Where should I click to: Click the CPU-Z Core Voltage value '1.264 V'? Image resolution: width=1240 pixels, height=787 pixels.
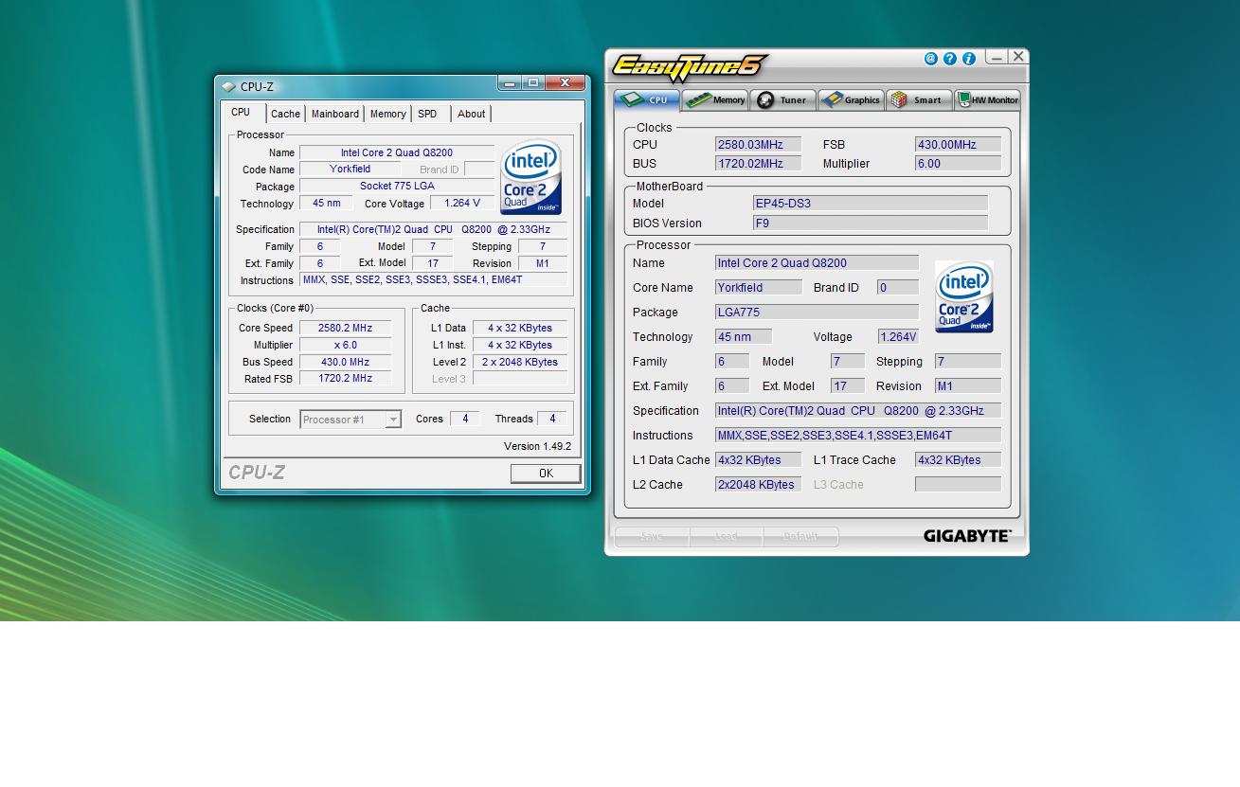point(462,204)
